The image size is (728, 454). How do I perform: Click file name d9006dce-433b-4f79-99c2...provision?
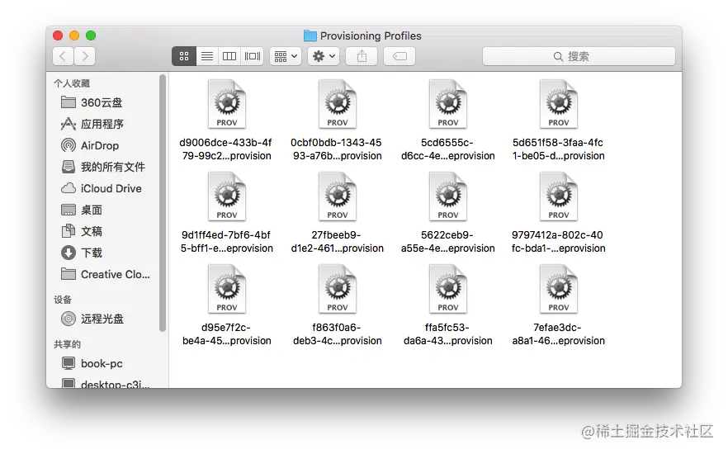point(226,149)
